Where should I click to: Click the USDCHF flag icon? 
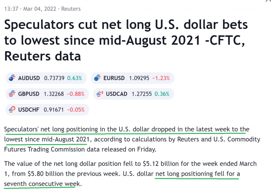point(12,110)
